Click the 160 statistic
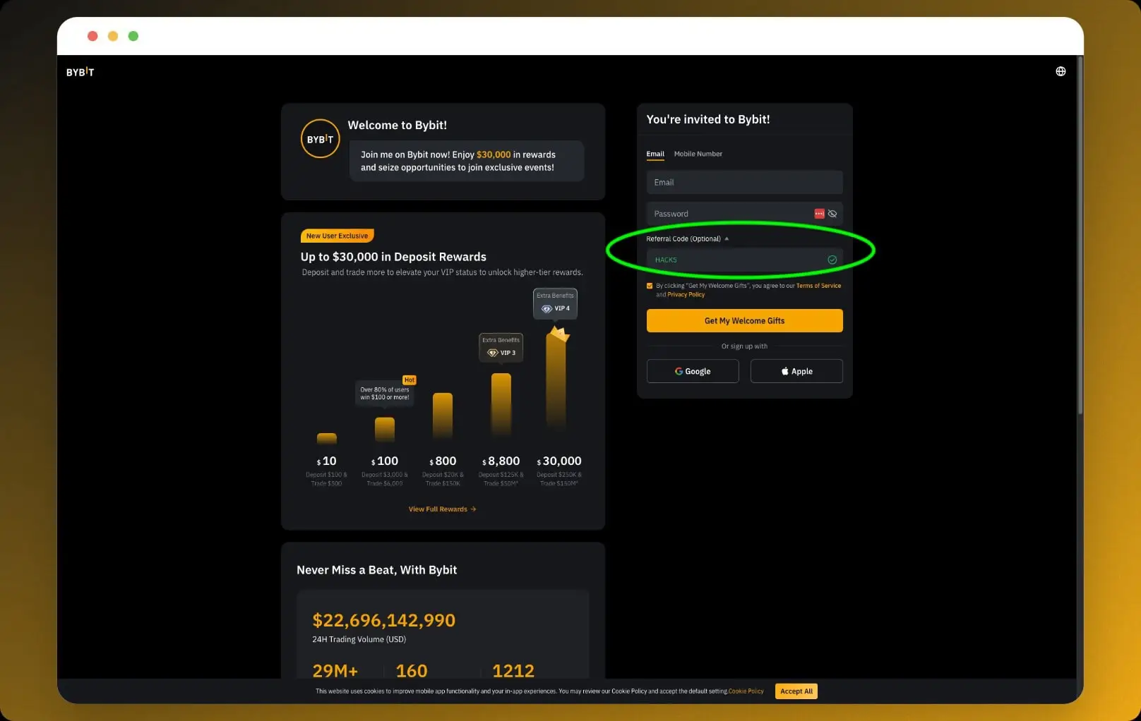 tap(412, 671)
